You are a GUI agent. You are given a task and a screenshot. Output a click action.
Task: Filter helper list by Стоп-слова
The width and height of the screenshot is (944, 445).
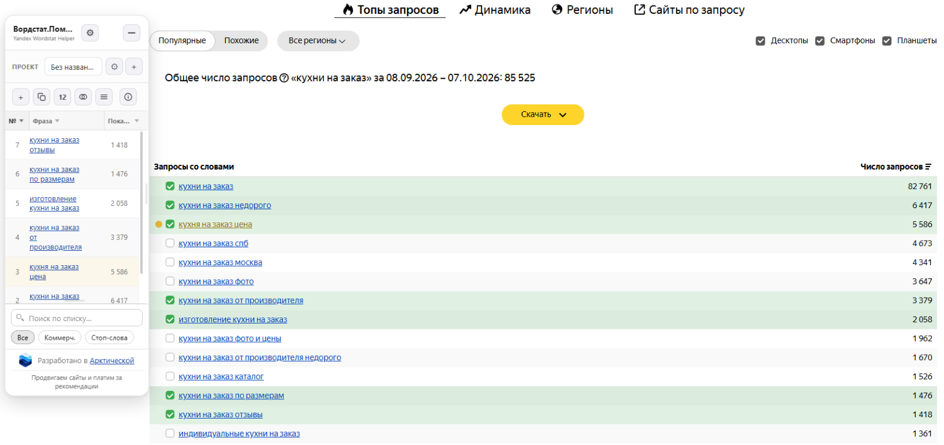tap(109, 337)
